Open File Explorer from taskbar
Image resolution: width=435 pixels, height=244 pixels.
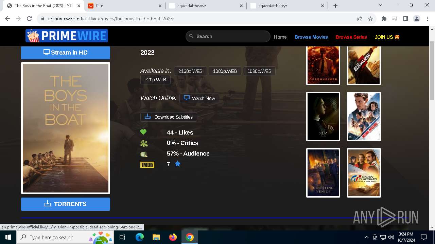156,237
